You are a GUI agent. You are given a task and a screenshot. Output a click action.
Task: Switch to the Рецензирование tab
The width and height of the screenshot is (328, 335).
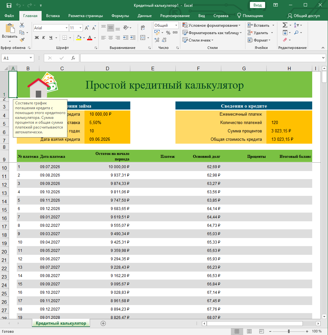pyautogui.click(x=175, y=16)
